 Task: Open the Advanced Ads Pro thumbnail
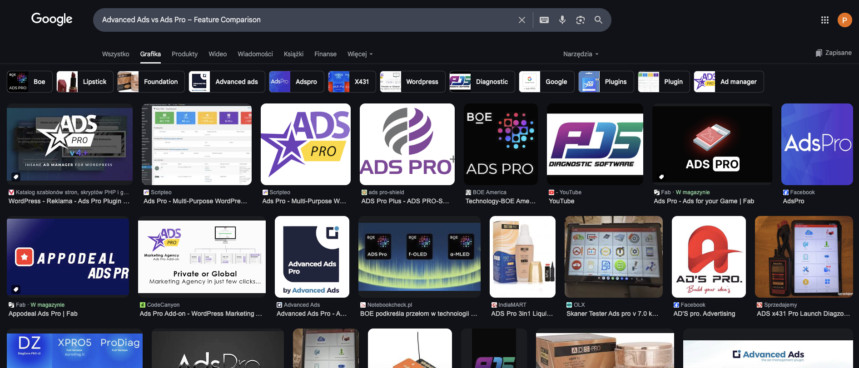coord(312,257)
